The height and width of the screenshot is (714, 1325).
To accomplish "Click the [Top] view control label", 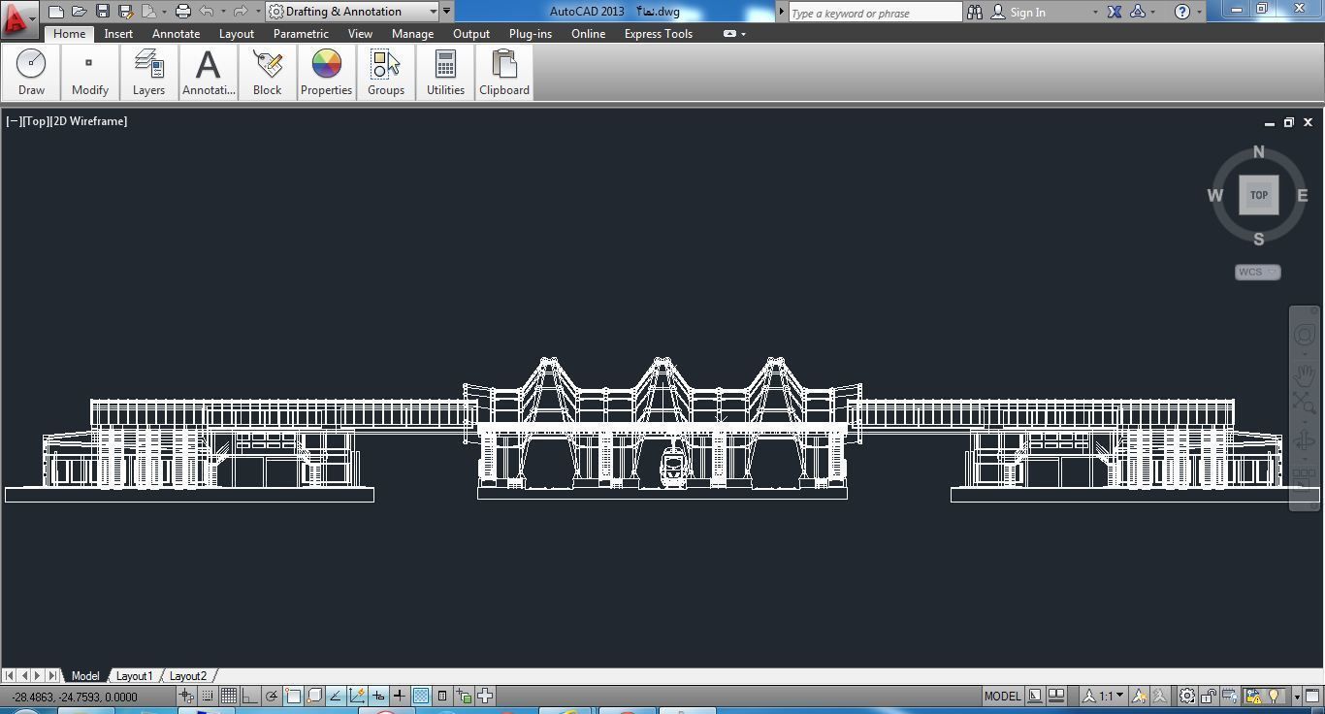I will click(x=34, y=121).
